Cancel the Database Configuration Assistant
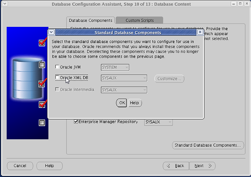The height and width of the screenshot is (177, 251). pyautogui.click(x=20, y=166)
